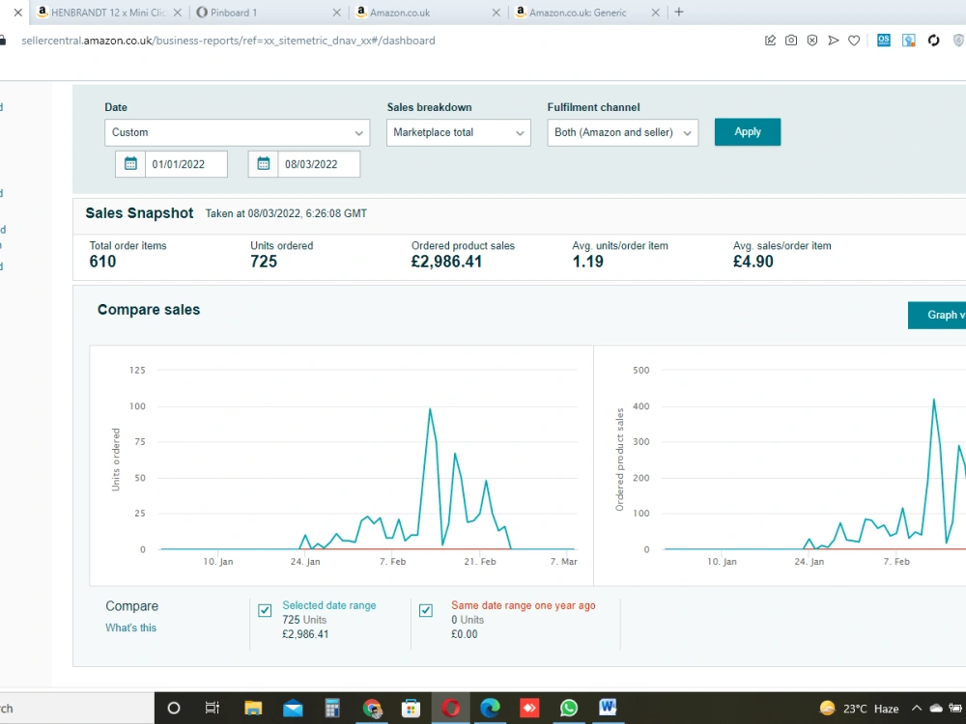966x724 pixels.
Task: Click Avg. units/order item value 1.19
Action: (587, 262)
